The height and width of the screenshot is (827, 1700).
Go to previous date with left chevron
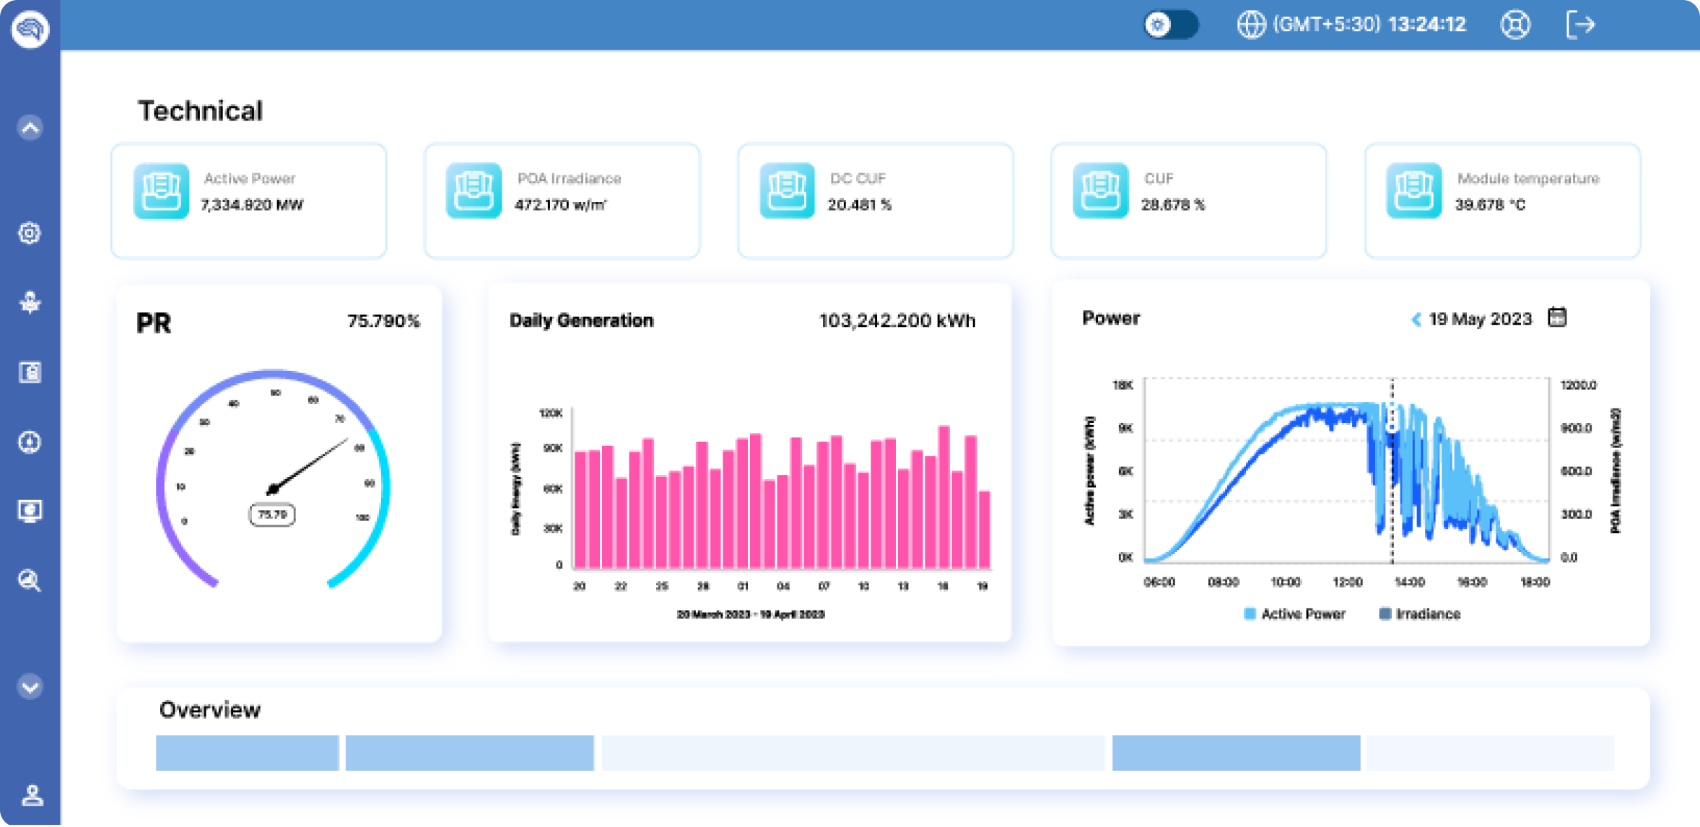tap(1416, 319)
